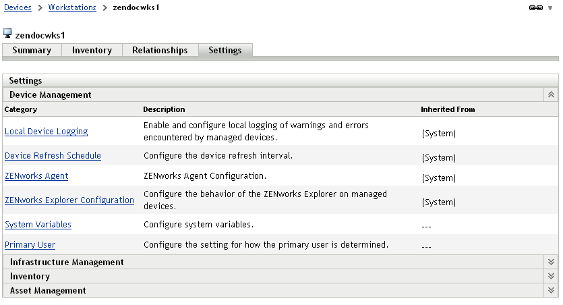Open Local Device Logging settings

(46, 132)
